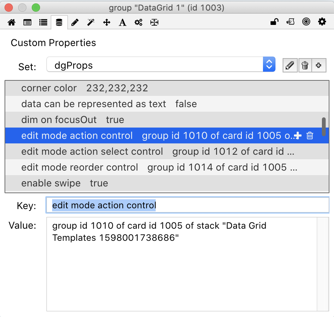The width and height of the screenshot is (334, 317).
Task: Open the pencil Colors tab icon
Action: (75, 22)
